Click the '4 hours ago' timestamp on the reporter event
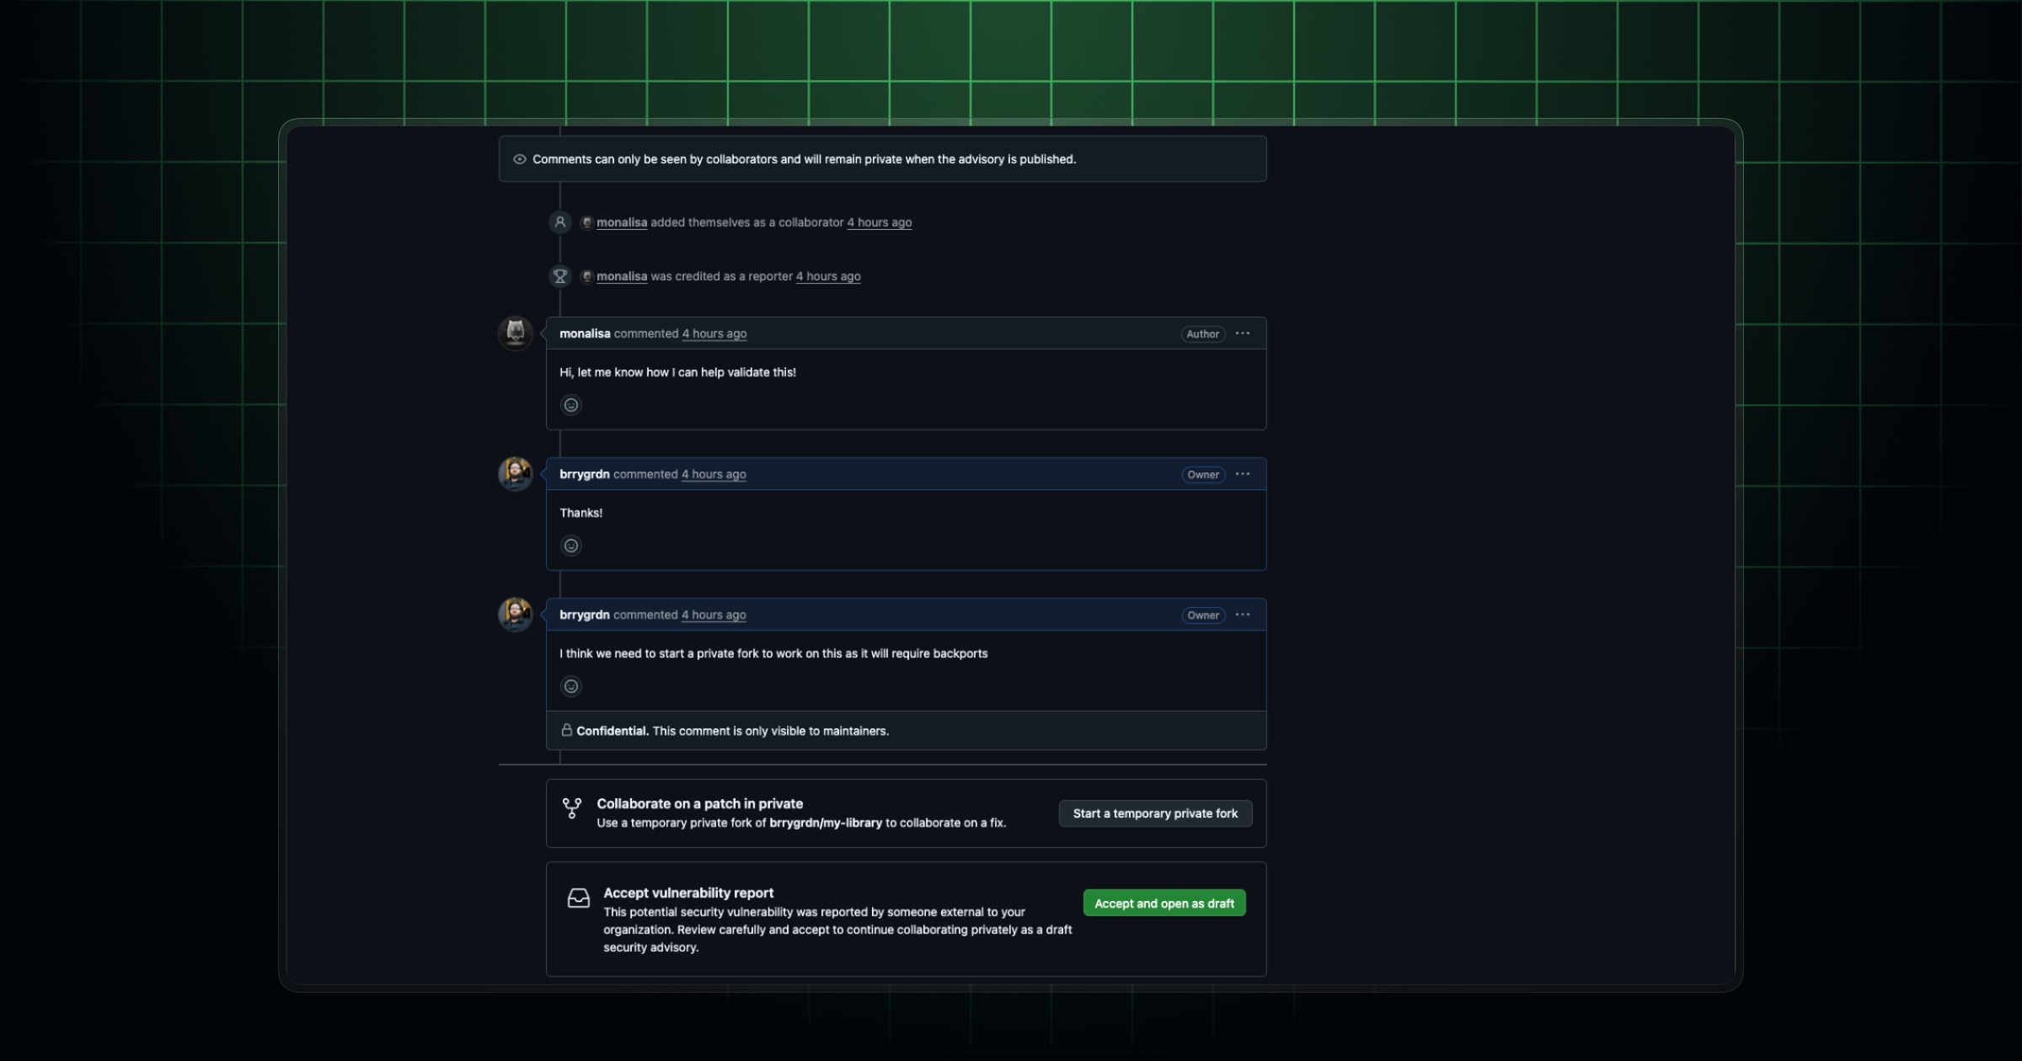This screenshot has height=1061, width=2022. (x=828, y=276)
